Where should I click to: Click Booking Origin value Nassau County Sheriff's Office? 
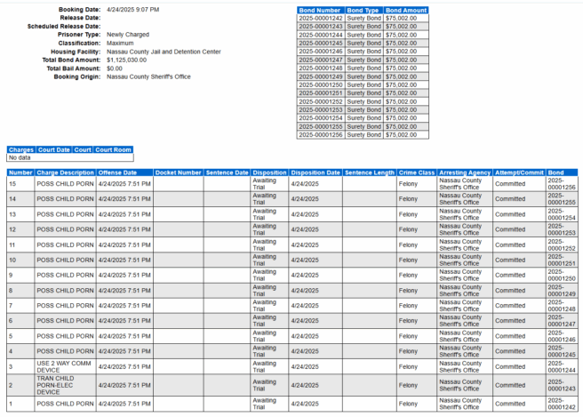point(148,76)
